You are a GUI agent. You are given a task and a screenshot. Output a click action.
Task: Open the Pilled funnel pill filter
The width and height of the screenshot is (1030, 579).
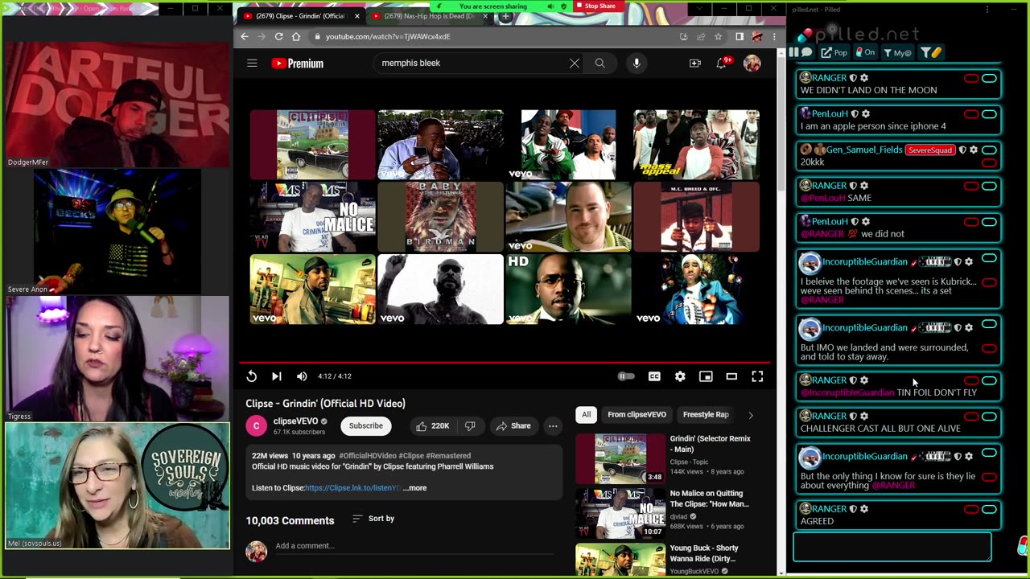pyautogui.click(x=931, y=52)
